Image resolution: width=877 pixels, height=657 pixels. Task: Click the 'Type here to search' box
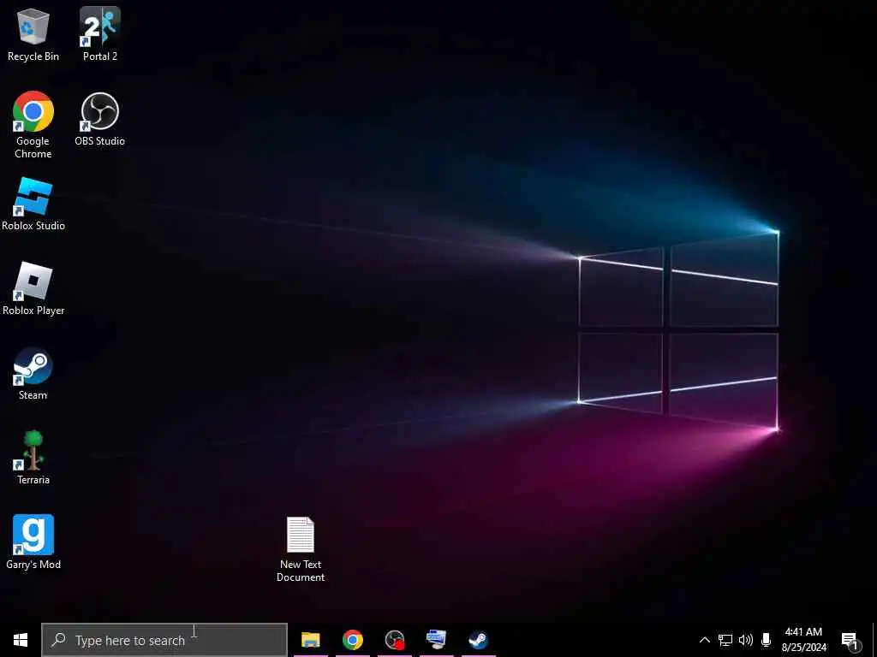point(164,640)
